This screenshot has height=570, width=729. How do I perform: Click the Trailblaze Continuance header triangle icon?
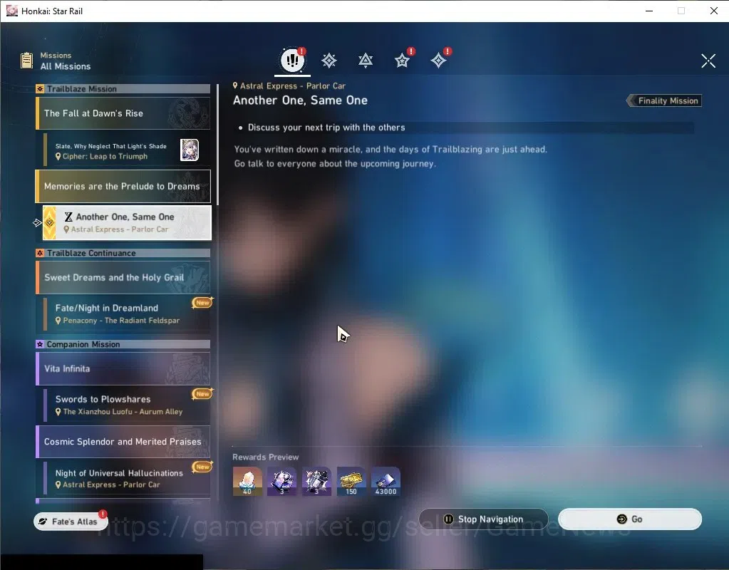click(x=40, y=253)
